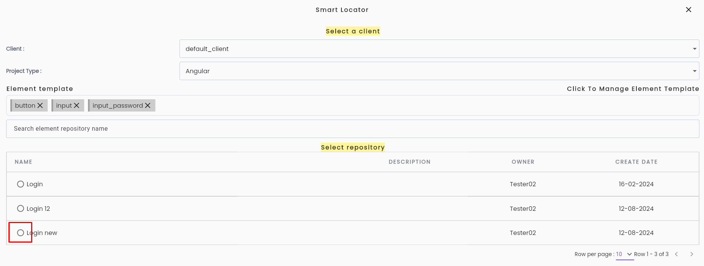This screenshot has width=704, height=266.
Task: Click Tester02 owner in the Login row
Action: (x=523, y=184)
